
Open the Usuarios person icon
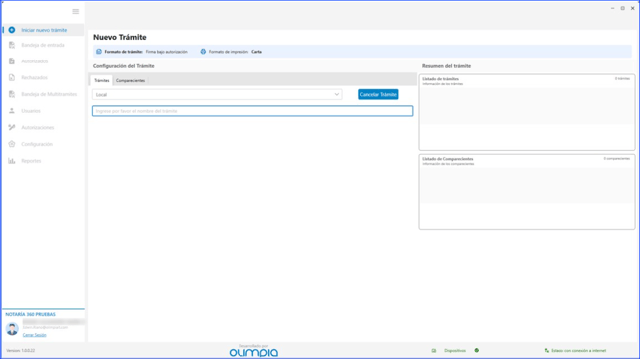[12, 111]
